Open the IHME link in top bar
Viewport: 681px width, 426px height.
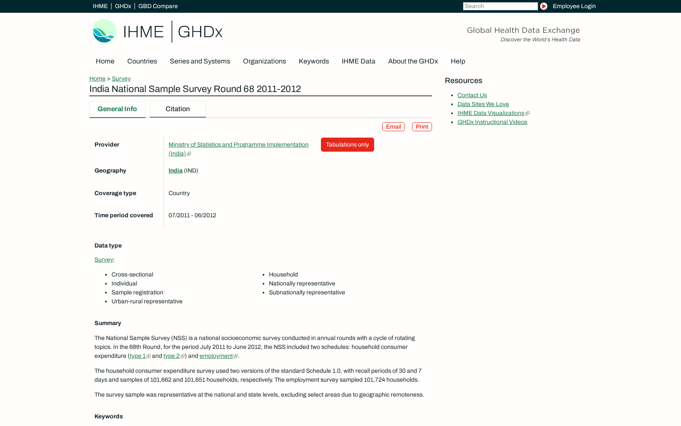[100, 6]
